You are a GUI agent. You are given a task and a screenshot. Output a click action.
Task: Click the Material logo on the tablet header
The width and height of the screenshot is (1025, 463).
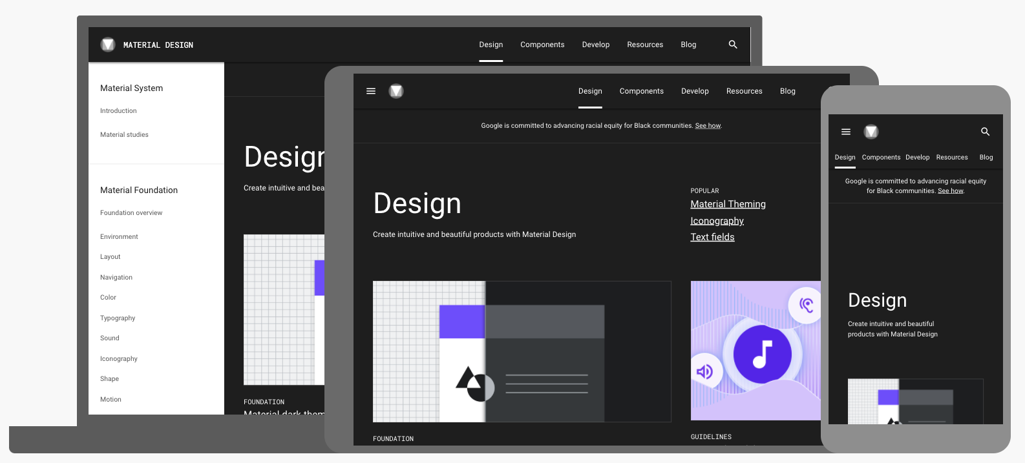pyautogui.click(x=396, y=91)
